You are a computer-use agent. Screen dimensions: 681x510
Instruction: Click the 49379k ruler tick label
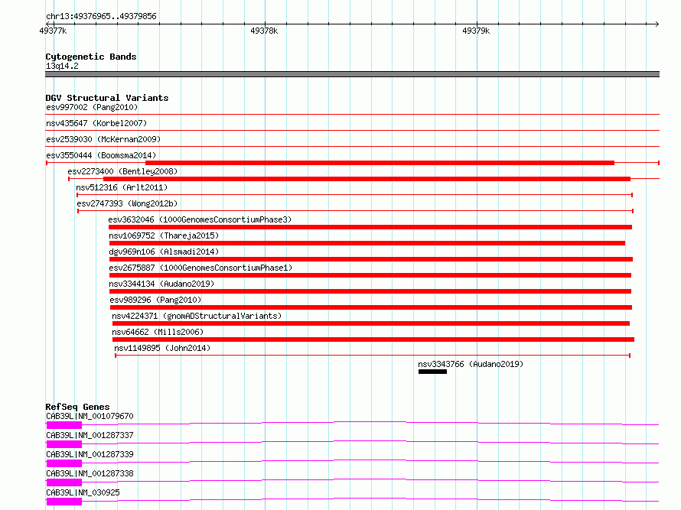476,31
